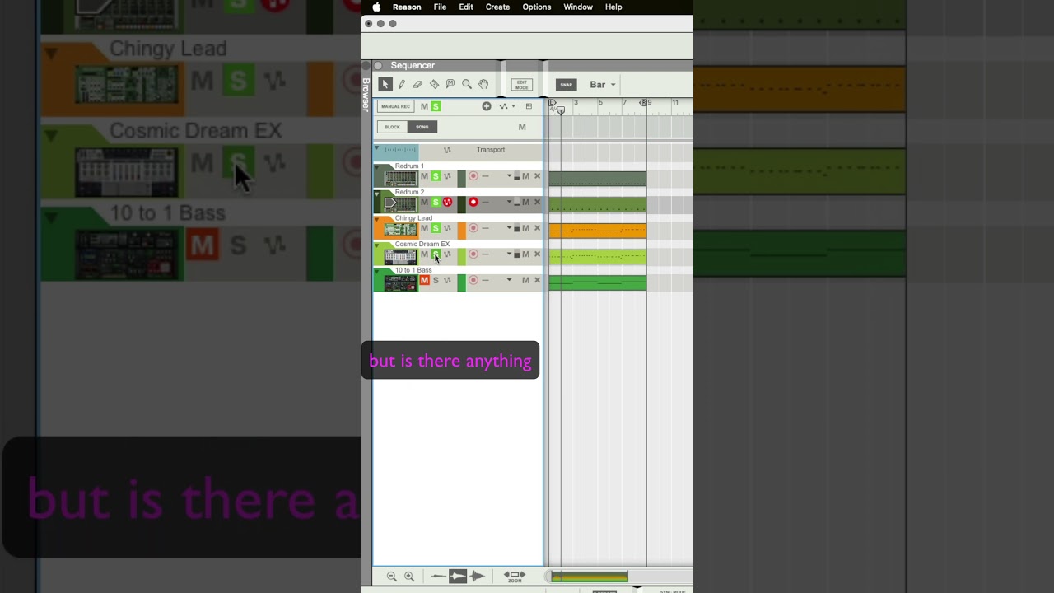Unsolo the Cosmic Dream EX track
Image resolution: width=1054 pixels, height=593 pixels.
(x=436, y=254)
